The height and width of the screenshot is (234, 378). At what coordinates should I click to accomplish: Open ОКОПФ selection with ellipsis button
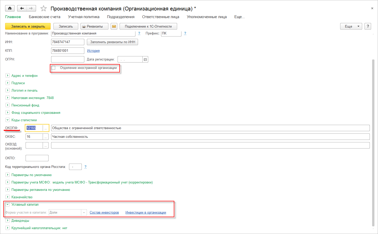pyautogui.click(x=46, y=128)
